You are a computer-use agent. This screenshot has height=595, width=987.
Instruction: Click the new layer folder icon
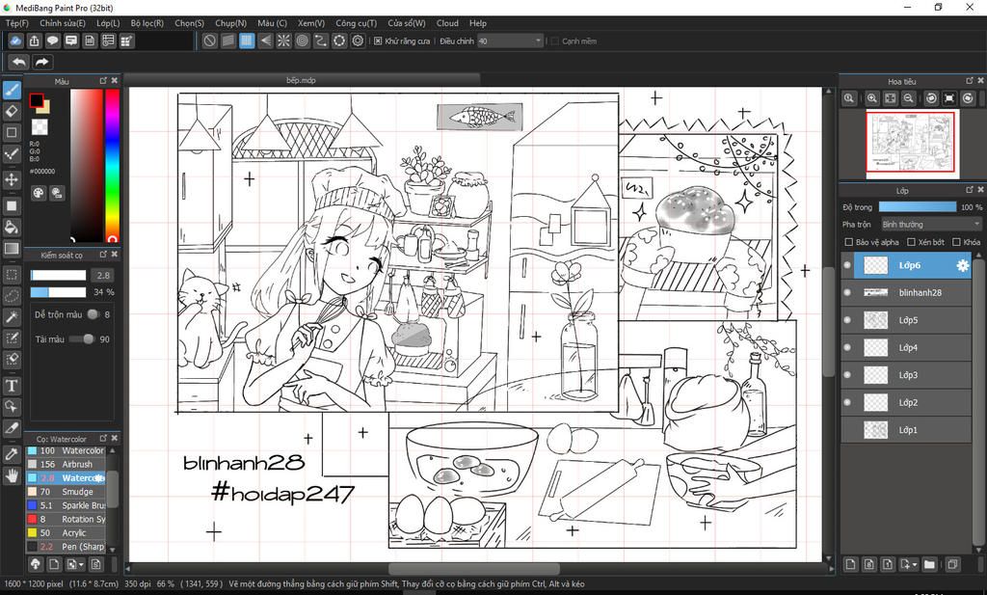click(x=929, y=564)
